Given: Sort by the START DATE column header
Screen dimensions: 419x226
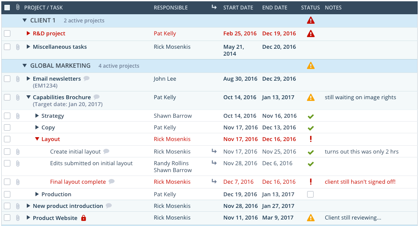Looking at the screenshot, I should 238,8.
